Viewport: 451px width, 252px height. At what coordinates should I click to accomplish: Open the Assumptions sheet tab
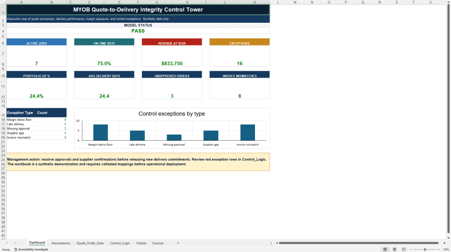pos(61,243)
